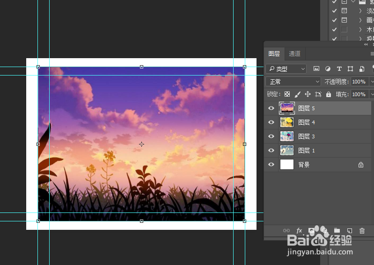Screen dimensions: 374x265
Task: Click transform center reference point crosshair
Action: pos(141,144)
